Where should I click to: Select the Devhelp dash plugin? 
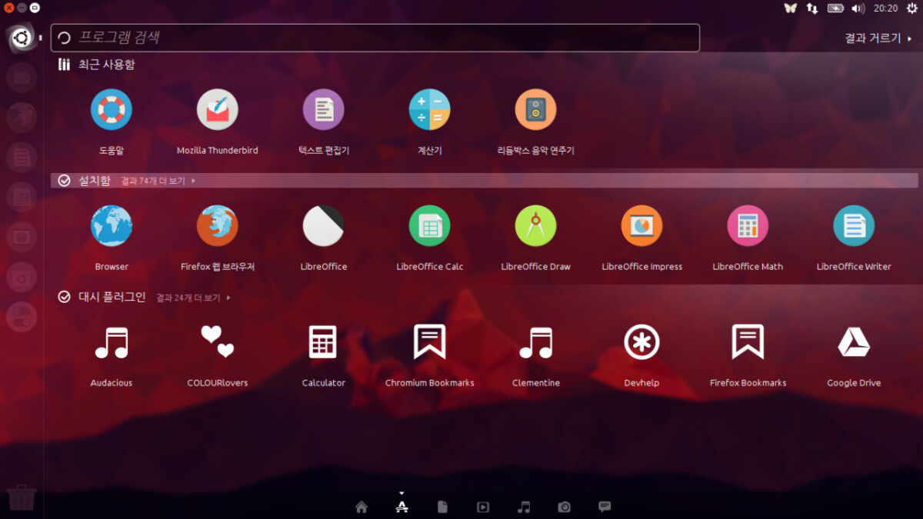(x=642, y=343)
